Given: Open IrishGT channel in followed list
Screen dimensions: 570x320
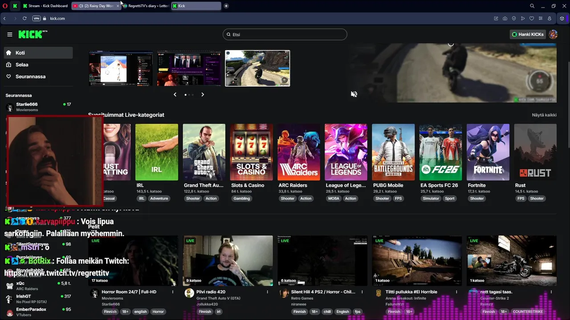Looking at the screenshot, I should pyautogui.click(x=38, y=299).
